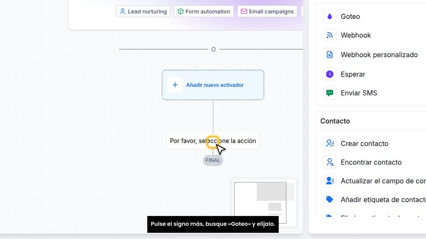Click the cube icon on Form automation
Image resolution: width=426 pixels, height=239 pixels.
pyautogui.click(x=180, y=11)
